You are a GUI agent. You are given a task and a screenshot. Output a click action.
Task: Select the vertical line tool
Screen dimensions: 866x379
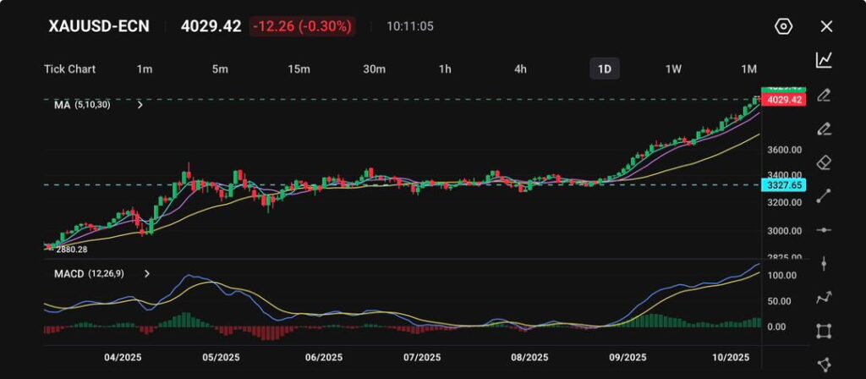coord(824,264)
